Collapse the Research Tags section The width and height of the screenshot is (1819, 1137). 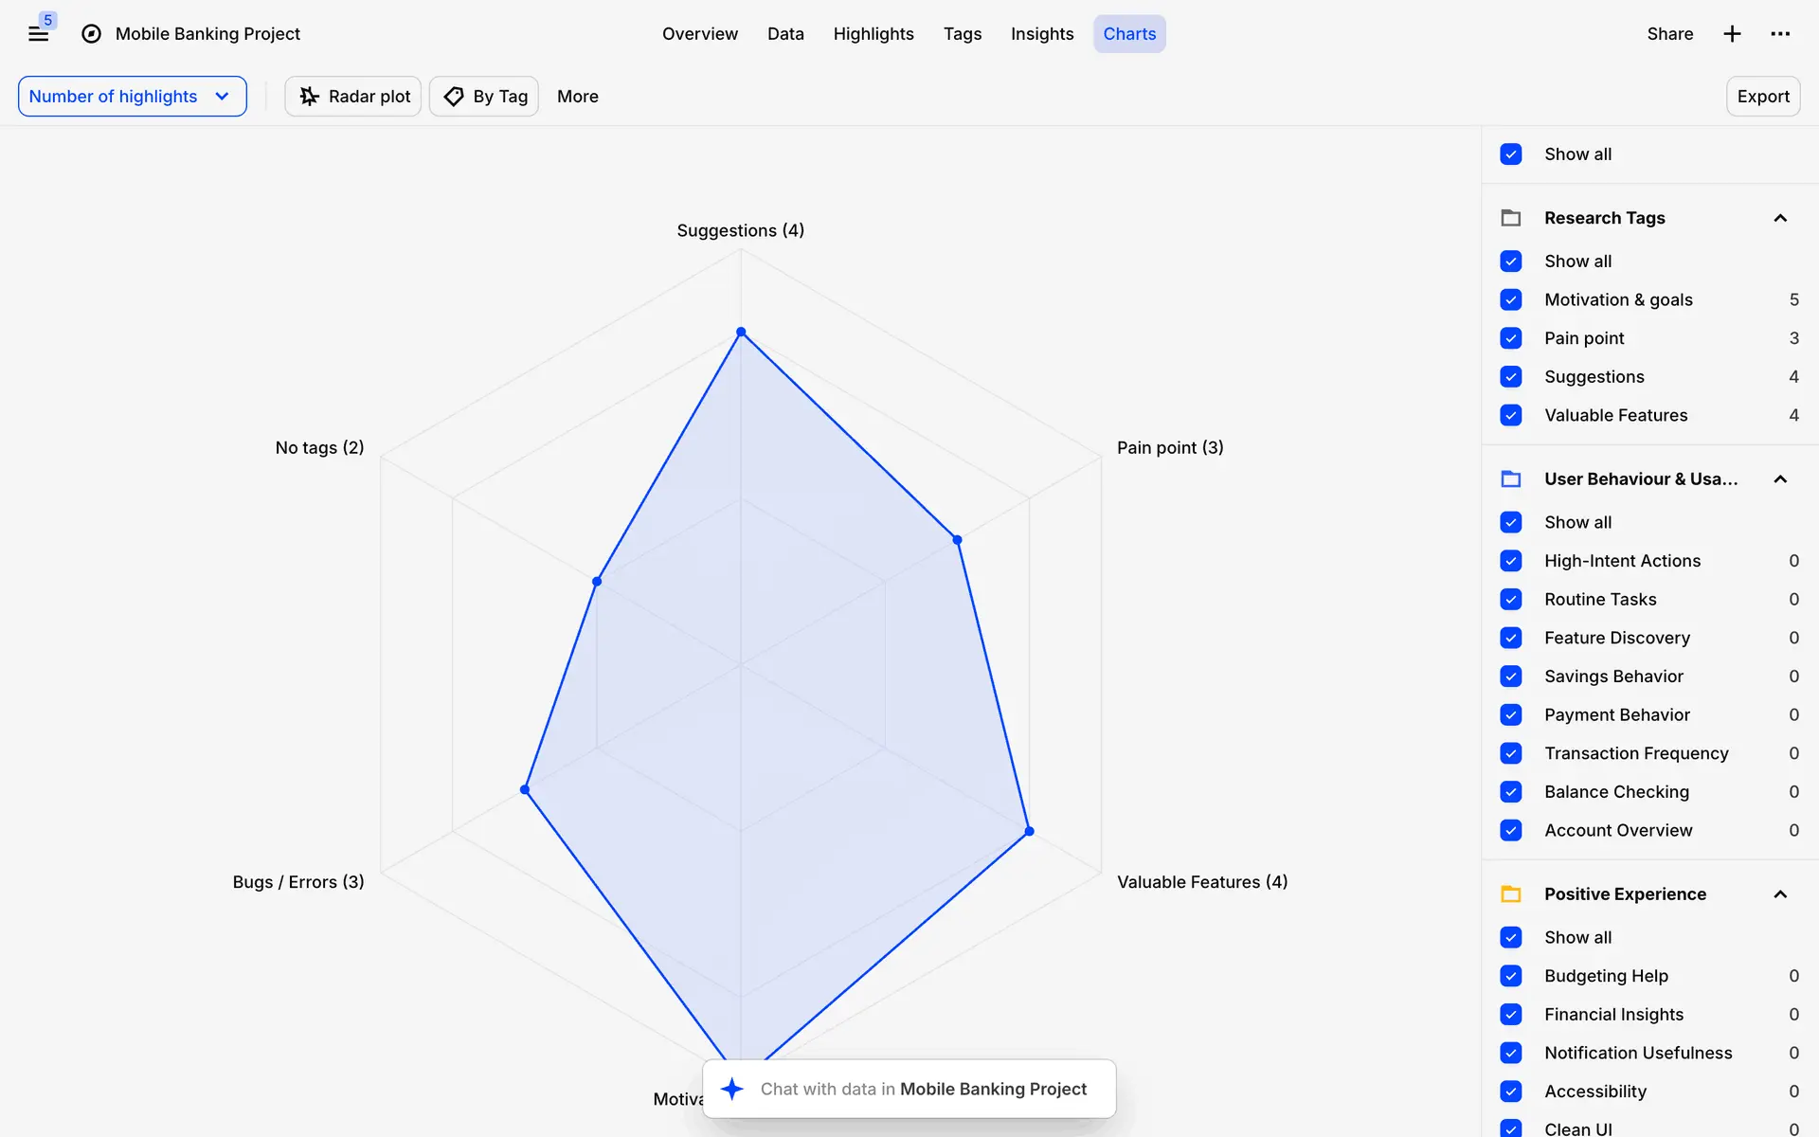[x=1780, y=218]
